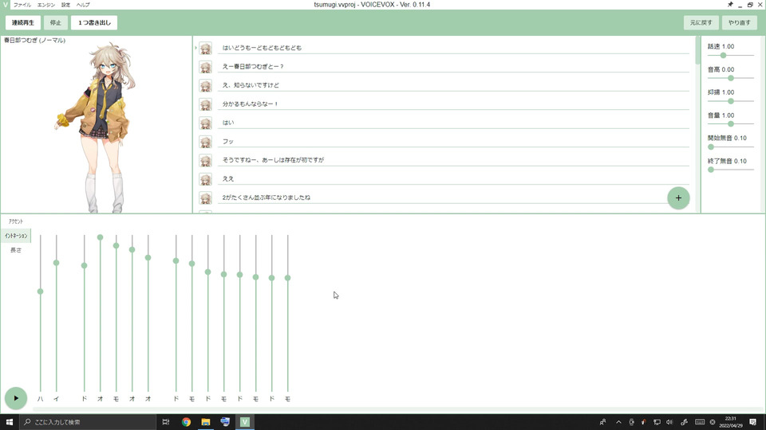This screenshot has height=430, width=766.
Task: Click character icon beside そうですねー row
Action: 206,160
